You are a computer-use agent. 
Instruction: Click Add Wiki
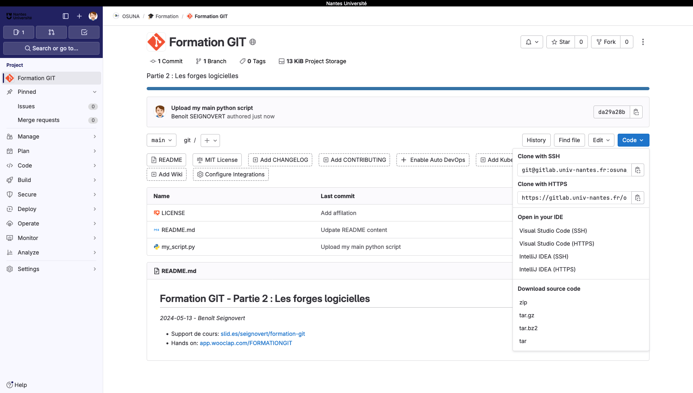pos(166,174)
